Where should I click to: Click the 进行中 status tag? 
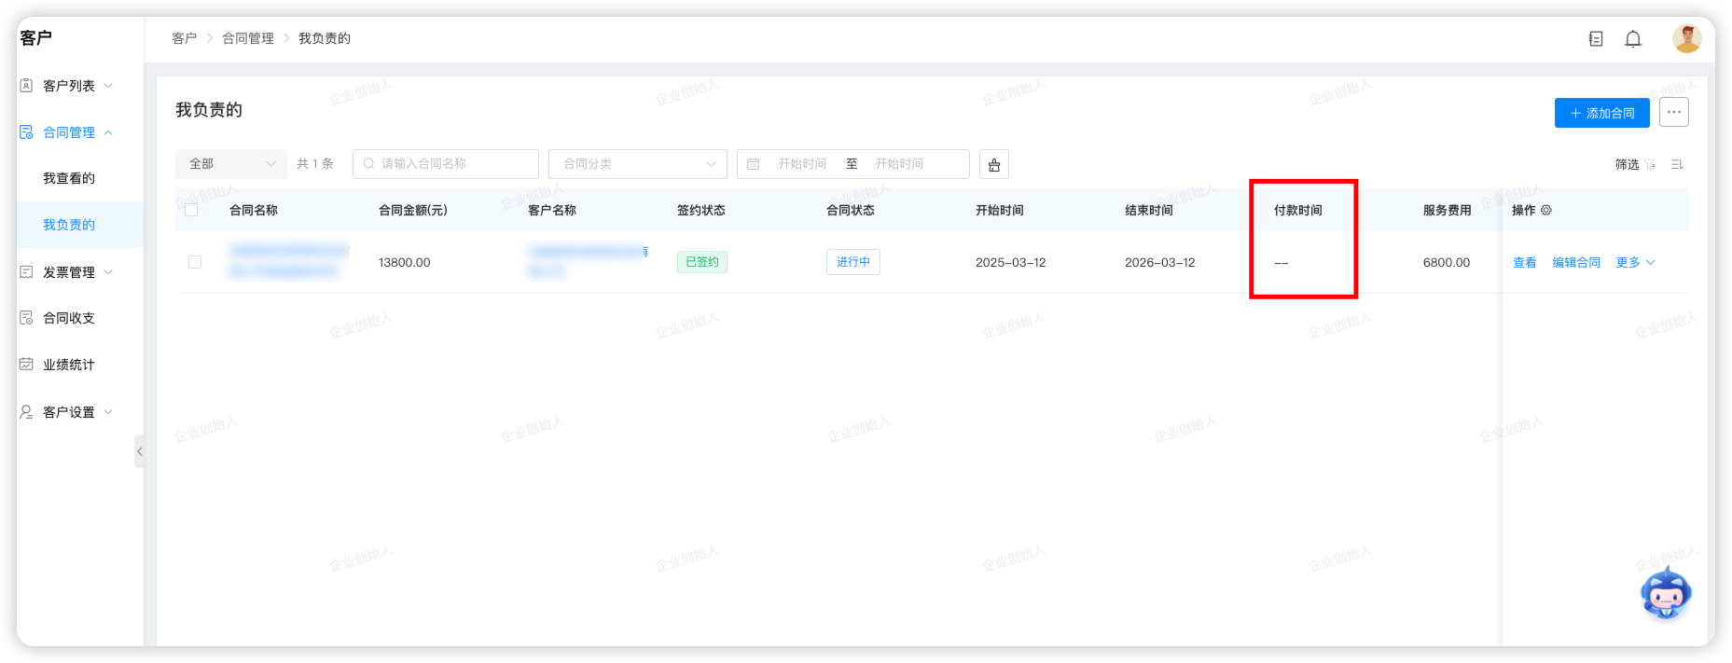853,262
